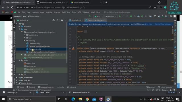
Task: Expand the customview package
Action: click(24, 35)
